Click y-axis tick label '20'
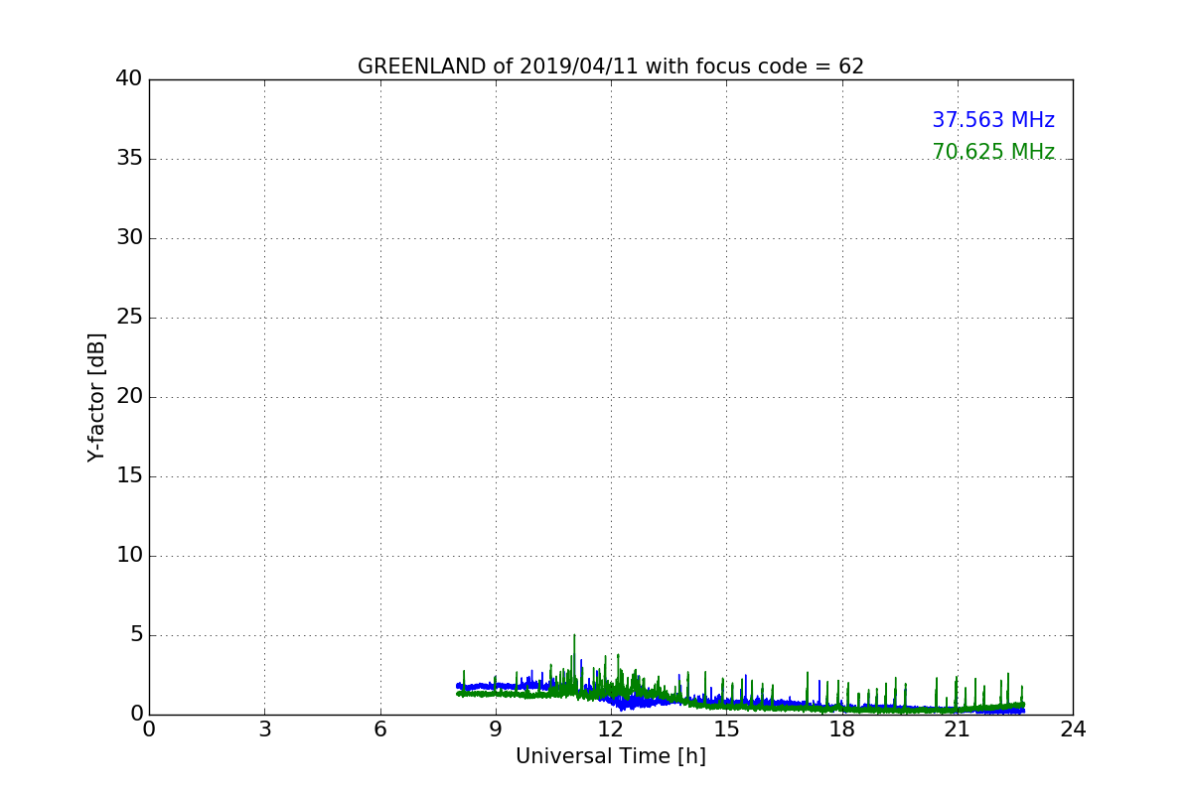Viewport: 1192px width, 794px height. point(129,397)
